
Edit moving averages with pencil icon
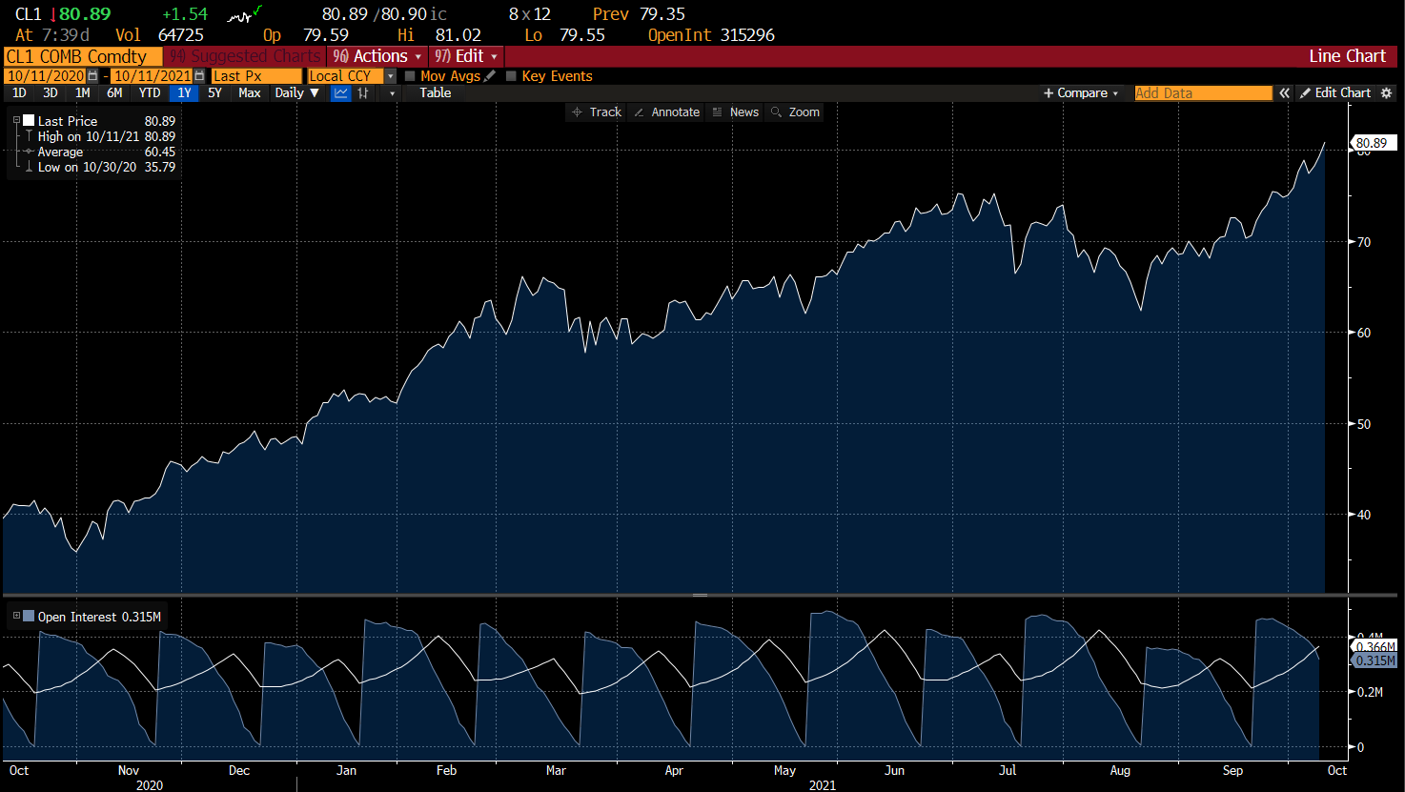click(490, 76)
